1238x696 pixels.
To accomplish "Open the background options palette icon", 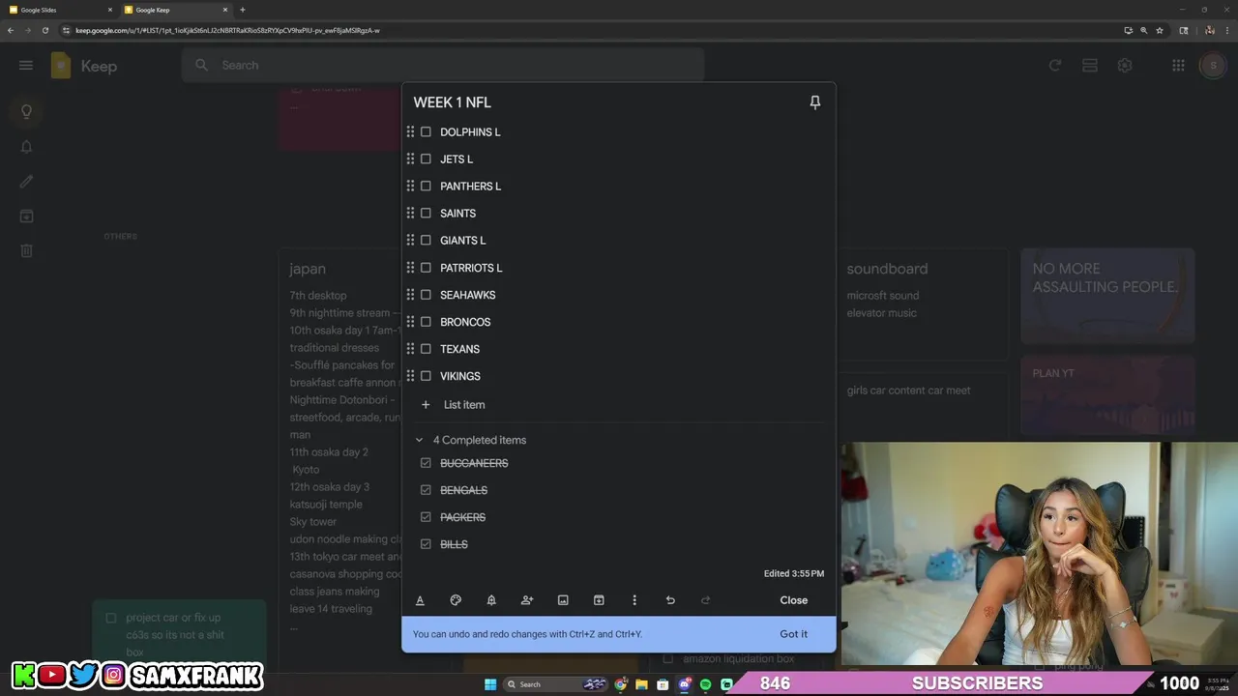I will click(x=456, y=600).
